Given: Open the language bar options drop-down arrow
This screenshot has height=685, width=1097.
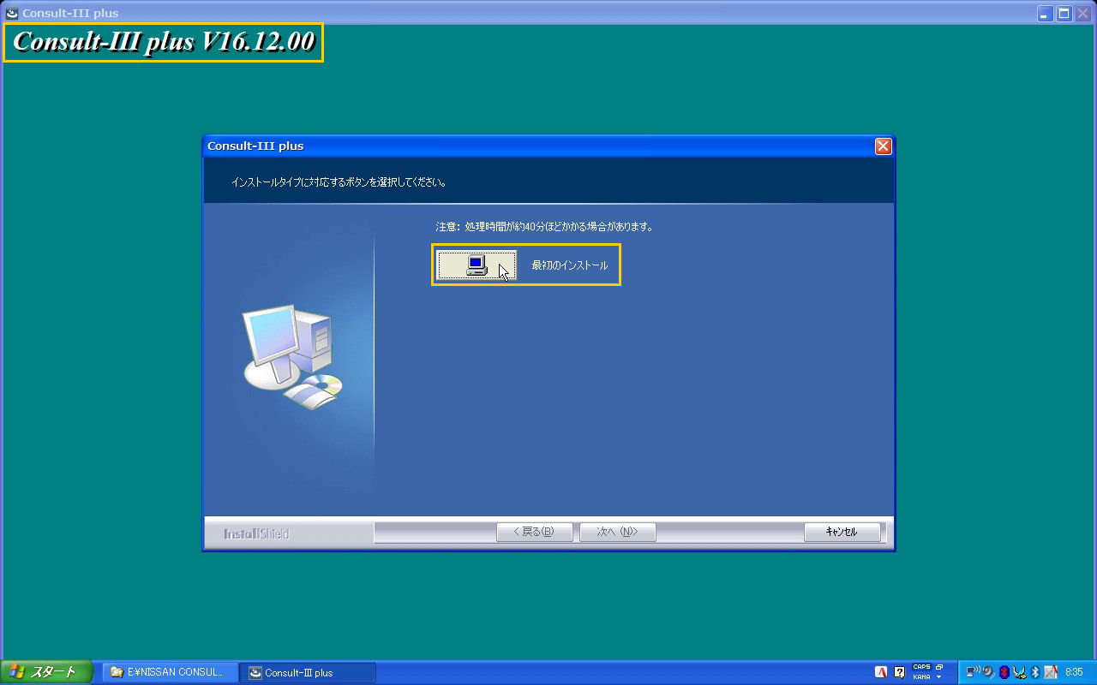Looking at the screenshot, I should coord(939,677).
